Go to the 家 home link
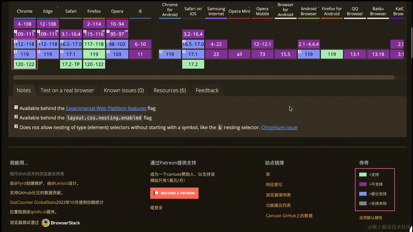The image size is (413, 232). tap(268, 174)
